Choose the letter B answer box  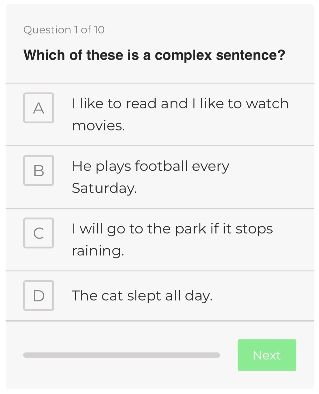[x=38, y=170]
